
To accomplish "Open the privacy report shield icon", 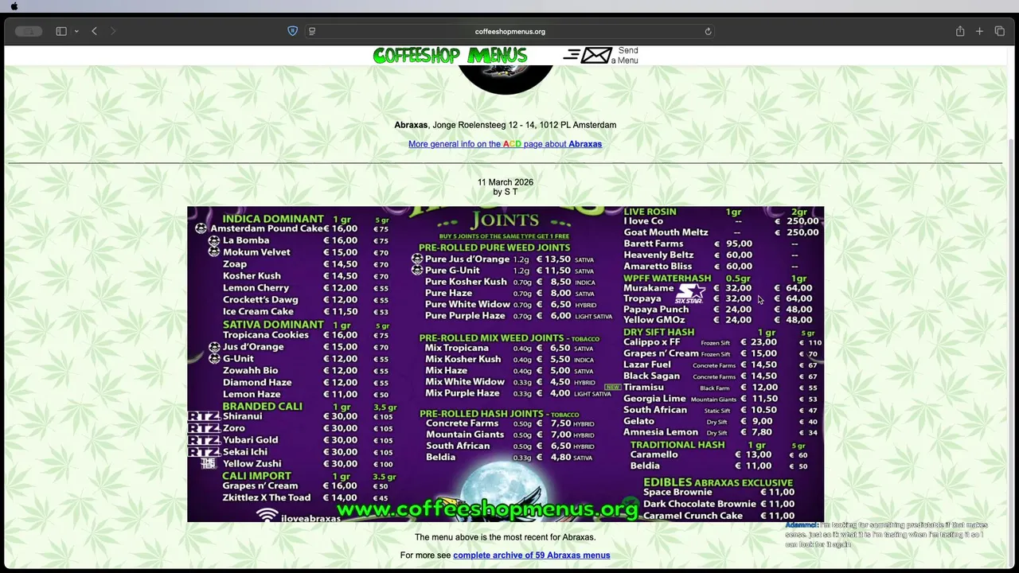I will 292,31.
